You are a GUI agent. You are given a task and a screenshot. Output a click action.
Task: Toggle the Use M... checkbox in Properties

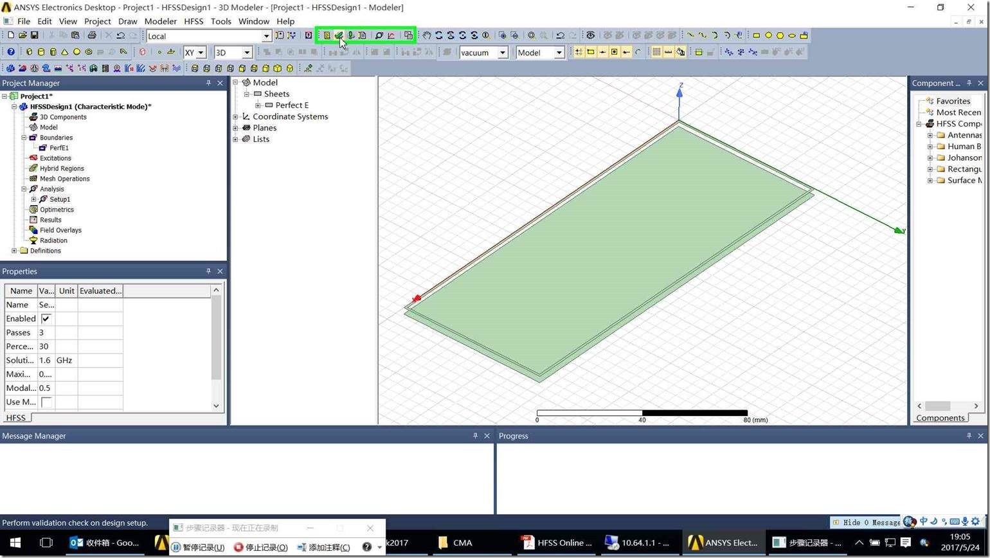(x=46, y=402)
